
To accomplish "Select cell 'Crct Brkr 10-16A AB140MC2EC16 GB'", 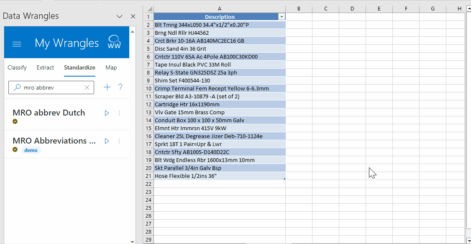I will 220,41.
